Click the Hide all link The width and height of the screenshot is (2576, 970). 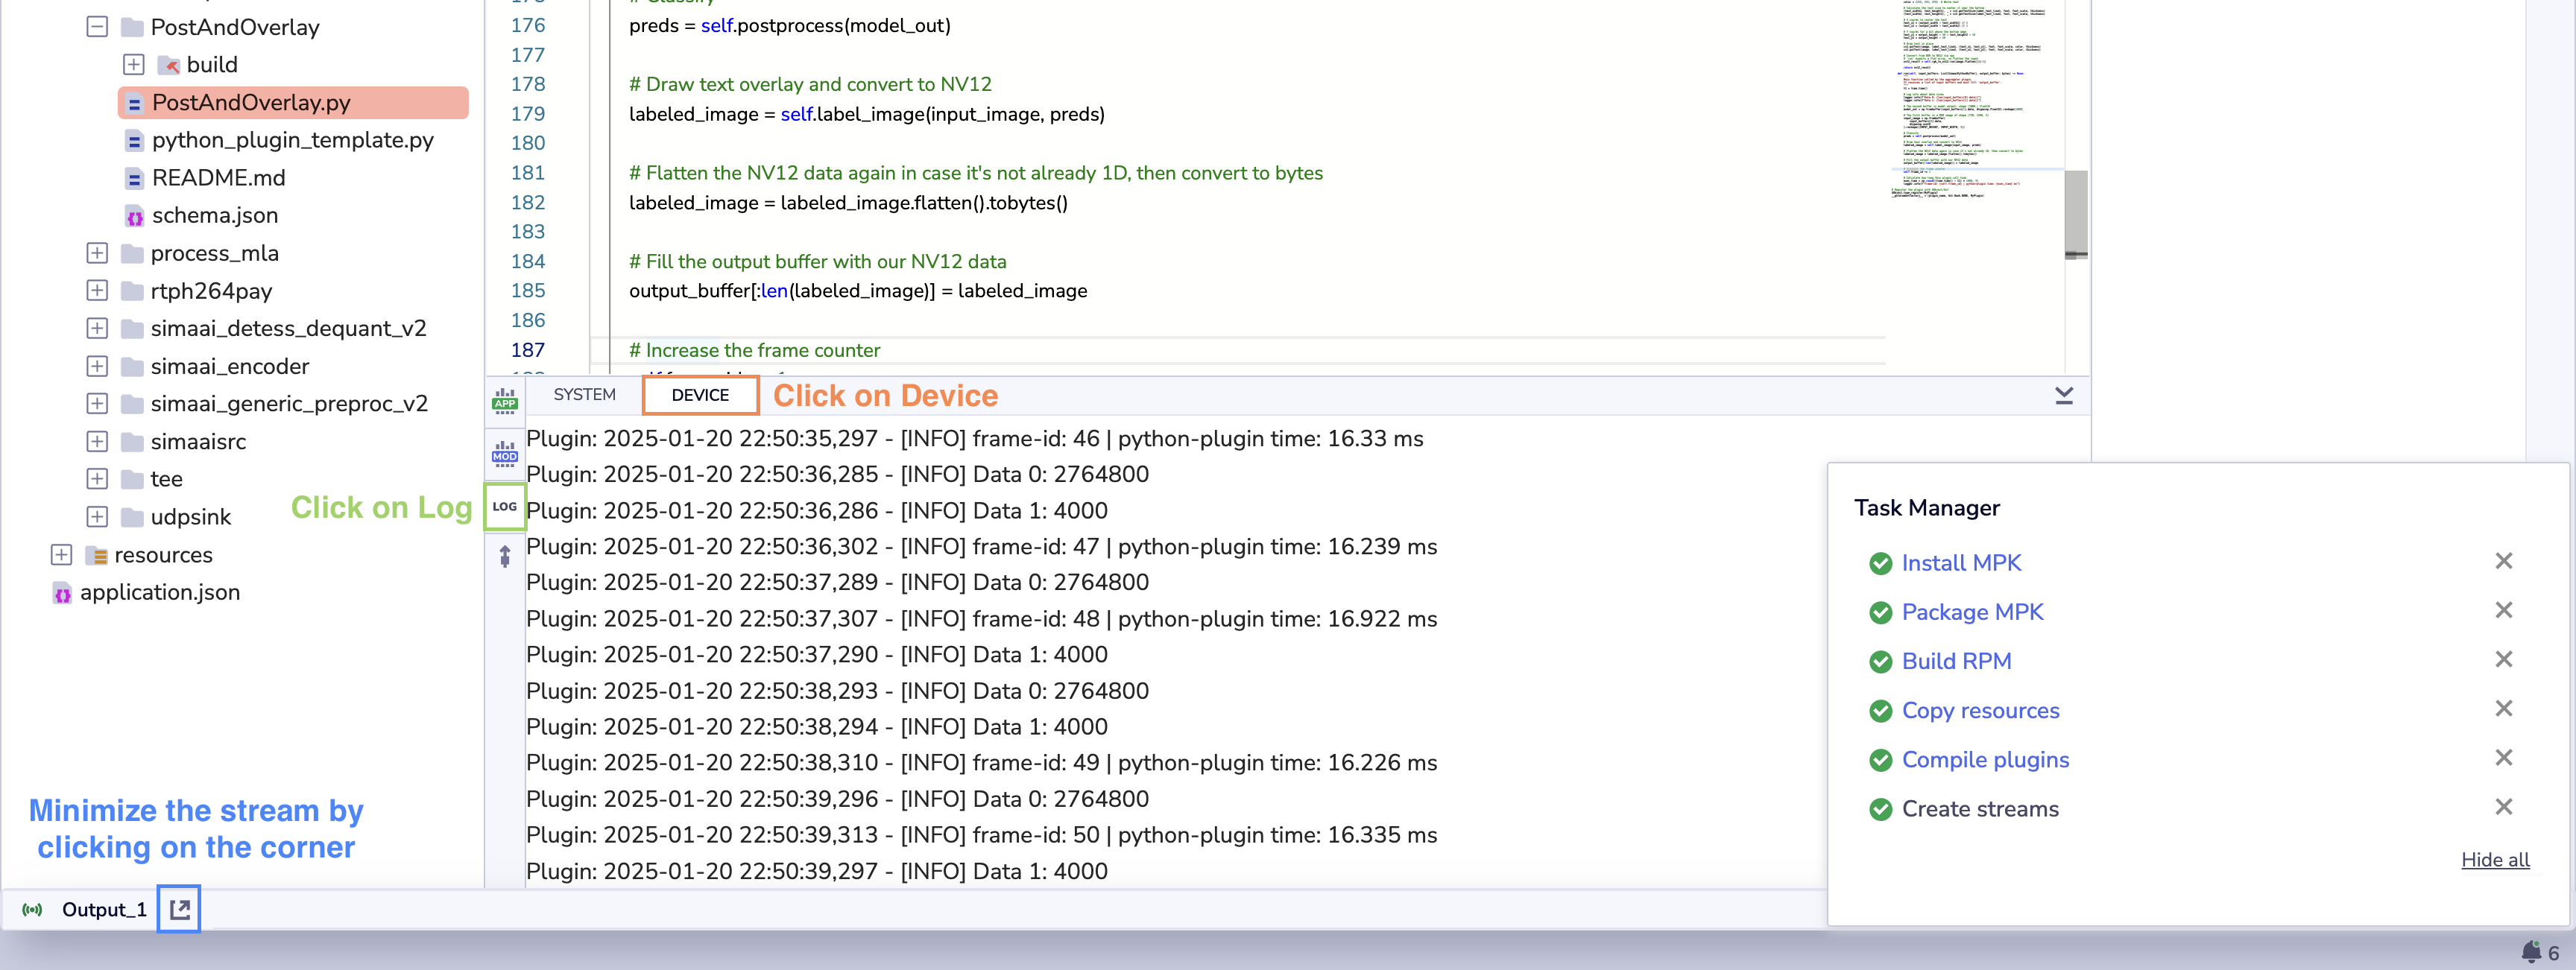[x=2494, y=859]
